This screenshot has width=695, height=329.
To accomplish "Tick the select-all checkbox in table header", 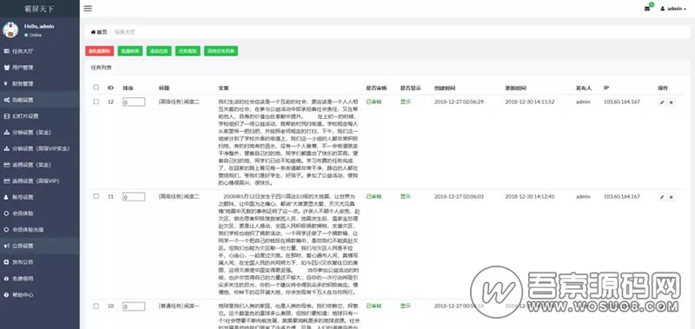I will 96,87.
